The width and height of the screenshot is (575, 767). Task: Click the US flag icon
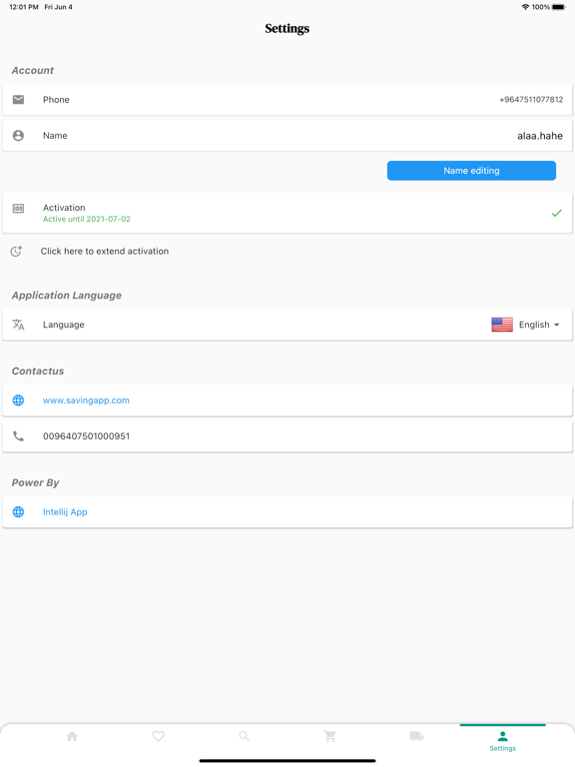point(502,325)
